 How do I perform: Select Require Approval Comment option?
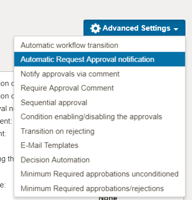point(100,88)
